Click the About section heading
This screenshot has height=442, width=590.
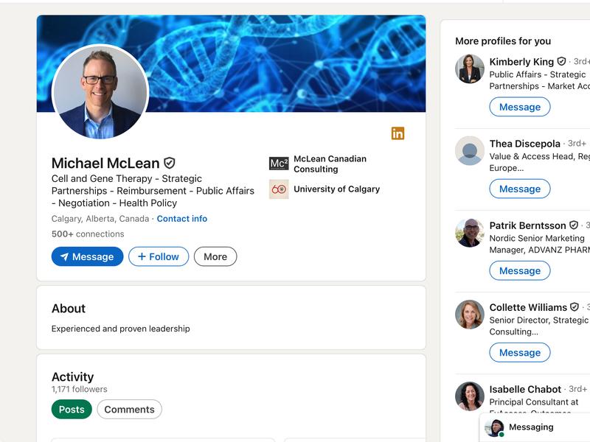coord(69,309)
